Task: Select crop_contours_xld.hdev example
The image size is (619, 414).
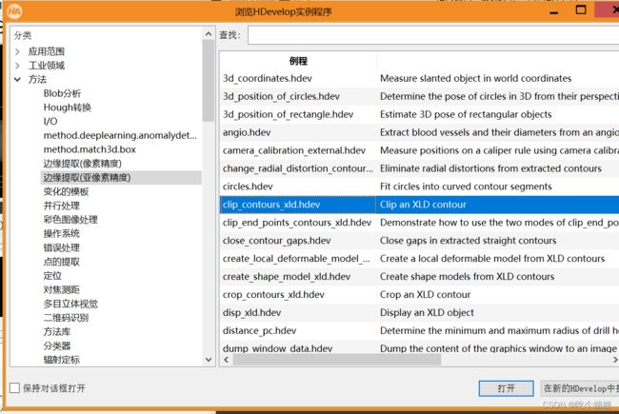Action: [273, 295]
